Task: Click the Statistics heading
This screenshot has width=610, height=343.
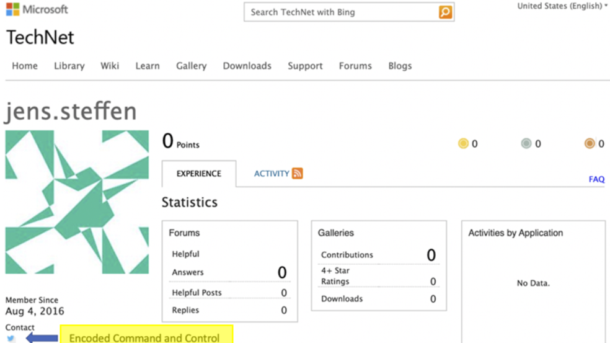Action: click(190, 202)
